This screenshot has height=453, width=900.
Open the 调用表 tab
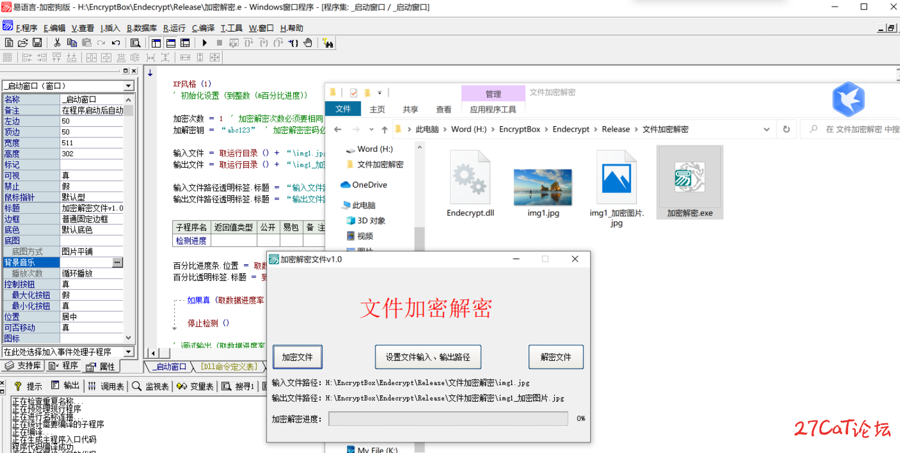click(x=106, y=386)
